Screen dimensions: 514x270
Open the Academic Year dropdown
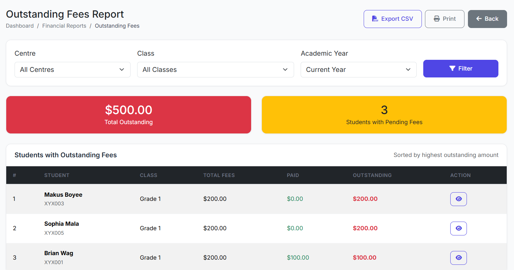pos(358,69)
